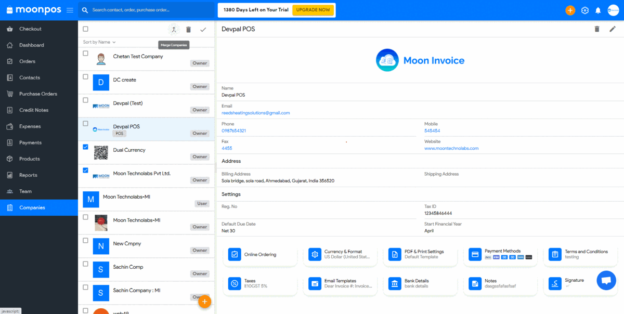Click the Merge Companies icon
The width and height of the screenshot is (624, 314).
[x=174, y=30]
